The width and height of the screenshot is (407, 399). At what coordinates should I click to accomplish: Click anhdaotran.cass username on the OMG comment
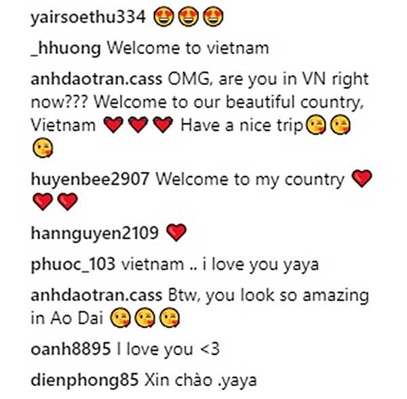click(x=96, y=79)
